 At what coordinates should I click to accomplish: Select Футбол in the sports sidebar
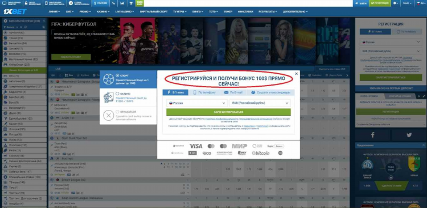(24, 32)
